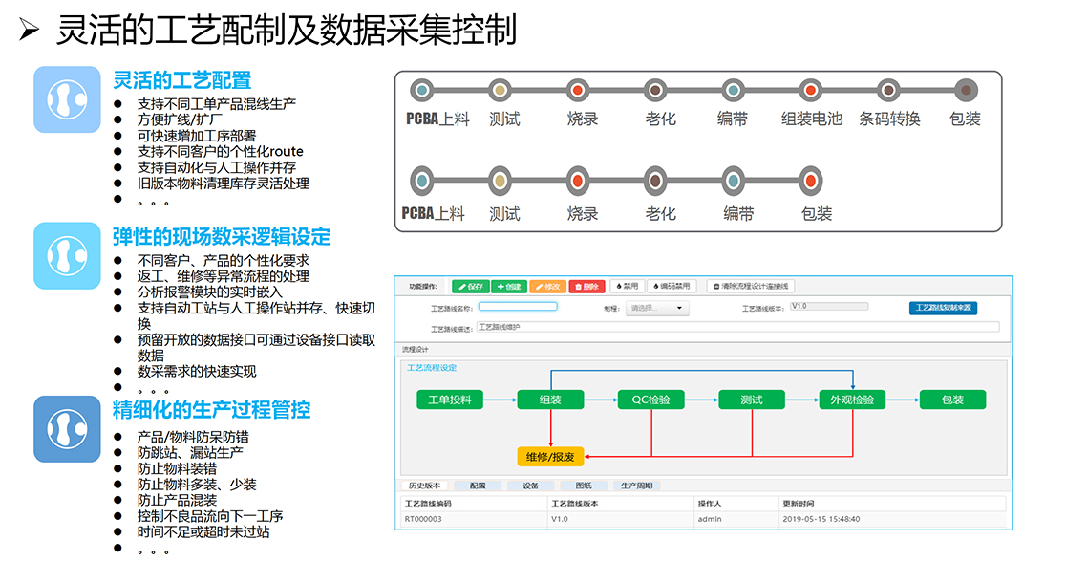The width and height of the screenshot is (1066, 562).
Task: Switch to the 图纸 tab
Action: [x=584, y=486]
